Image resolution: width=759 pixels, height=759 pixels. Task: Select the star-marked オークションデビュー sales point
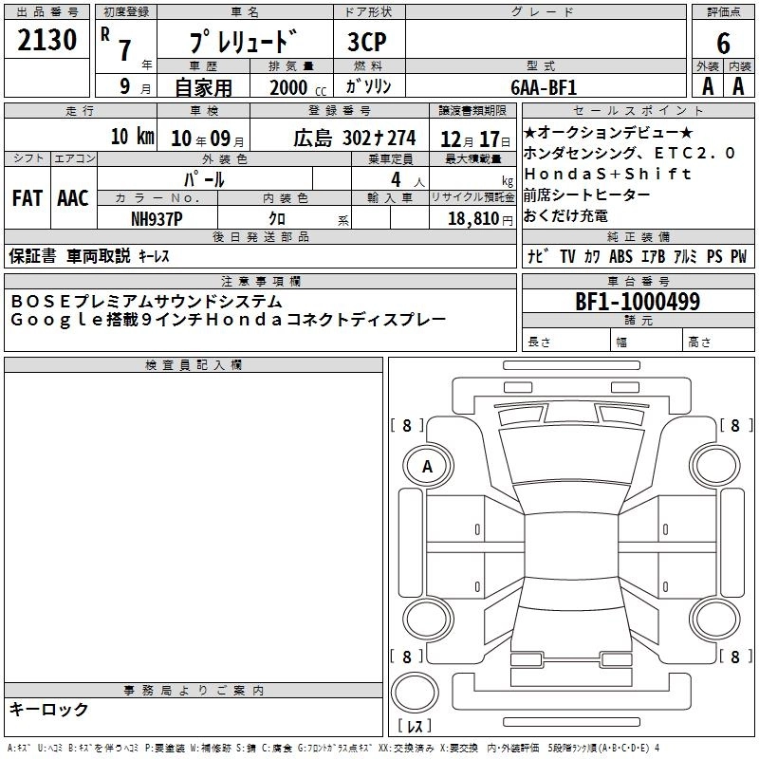608,132
